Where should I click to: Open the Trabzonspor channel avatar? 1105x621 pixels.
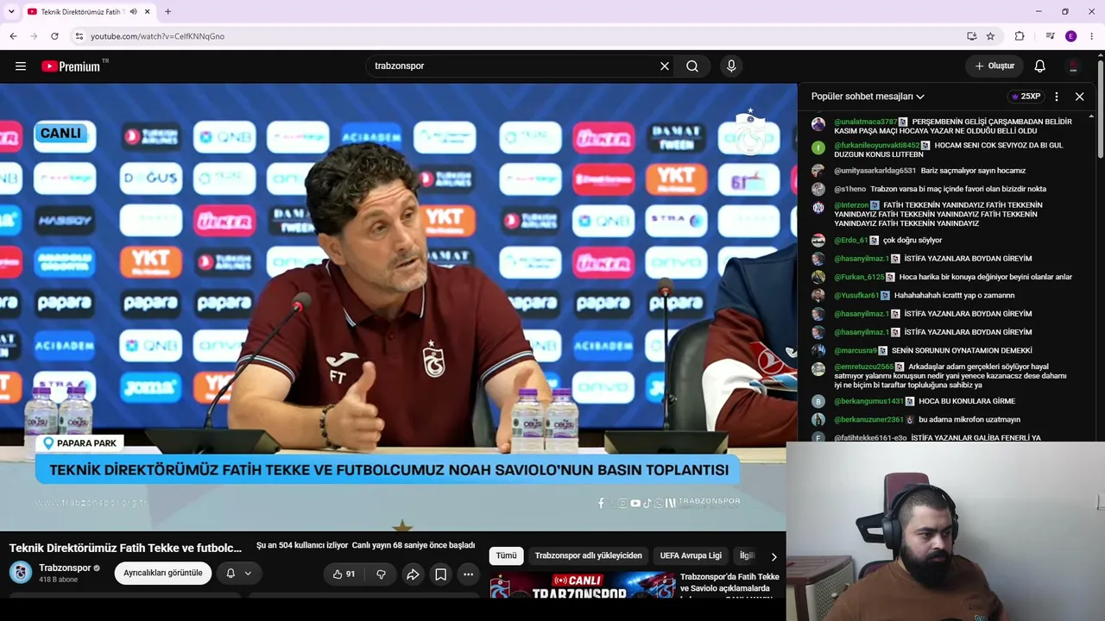[21, 573]
